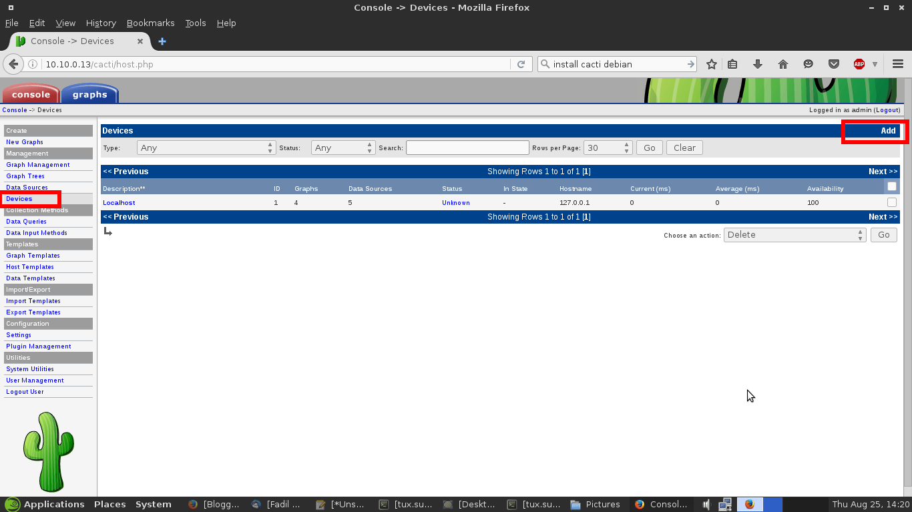The height and width of the screenshot is (512, 912).
Task: Sort by the Hostname column header
Action: (x=576, y=189)
